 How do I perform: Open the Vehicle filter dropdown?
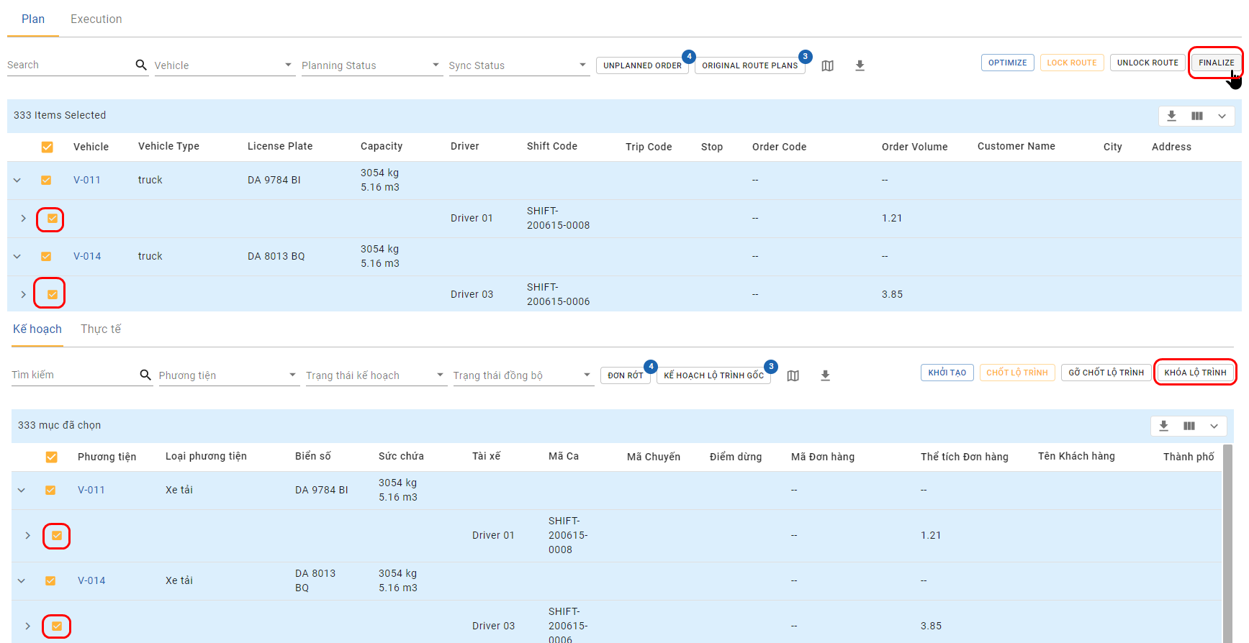pos(224,65)
